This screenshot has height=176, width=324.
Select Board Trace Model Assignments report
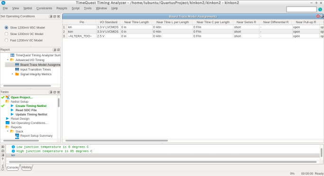click(x=40, y=65)
